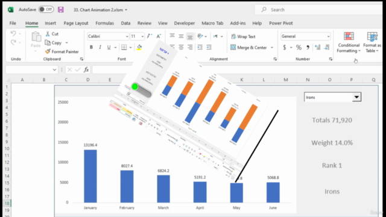Open the Irons combo box dropdown
The image size is (386, 217).
[356, 97]
